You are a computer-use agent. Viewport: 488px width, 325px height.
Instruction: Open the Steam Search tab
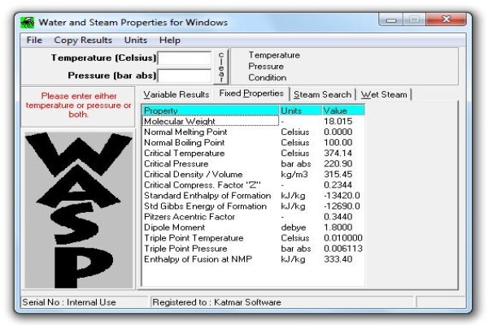(x=322, y=94)
